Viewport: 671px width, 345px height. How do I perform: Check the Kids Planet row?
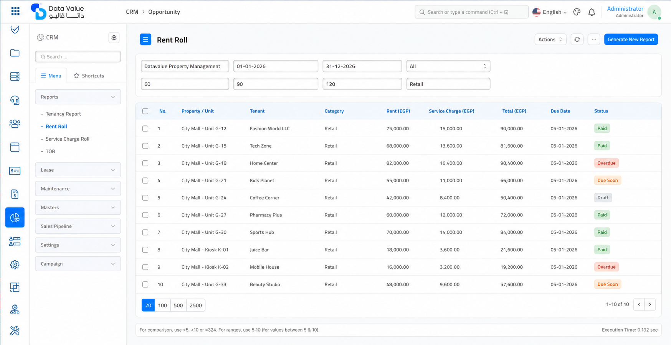(x=145, y=180)
